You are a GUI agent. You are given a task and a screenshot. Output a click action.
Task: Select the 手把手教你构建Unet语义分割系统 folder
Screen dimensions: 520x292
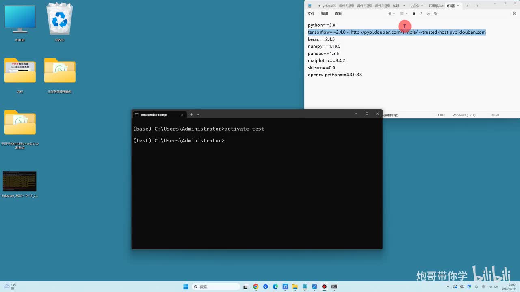[x=20, y=129]
